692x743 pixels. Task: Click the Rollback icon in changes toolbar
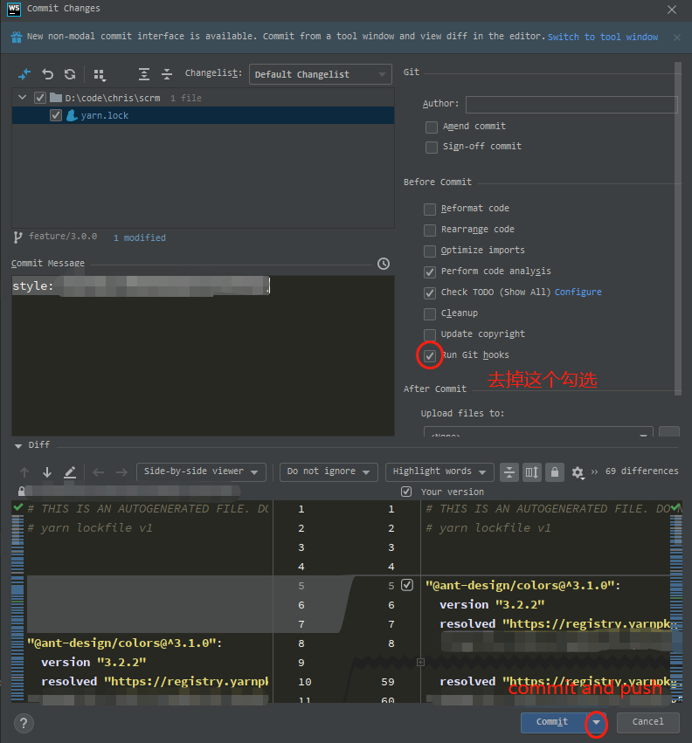pos(47,74)
